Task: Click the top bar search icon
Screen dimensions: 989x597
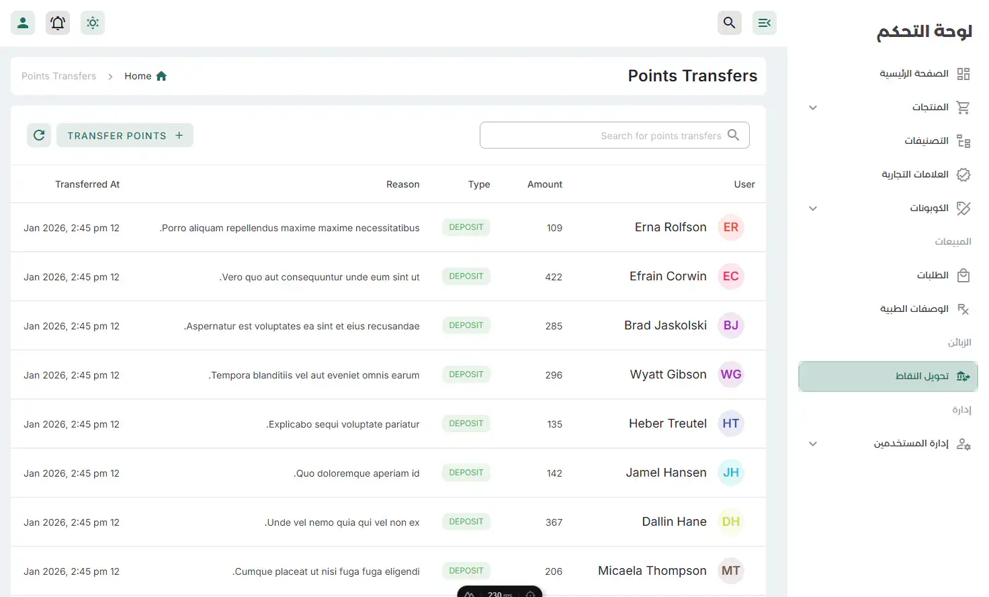Action: (730, 23)
